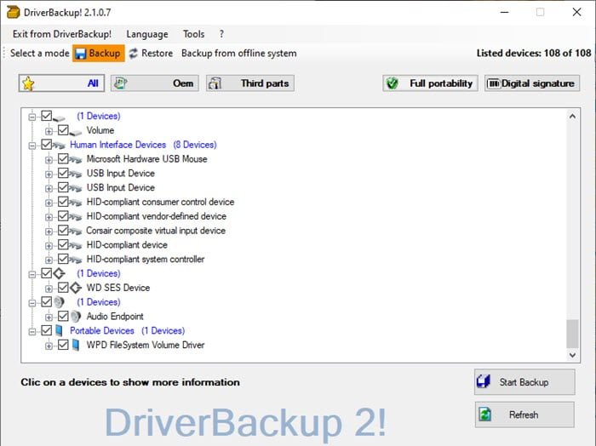Image resolution: width=596 pixels, height=446 pixels.
Task: Open the ? help menu
Action: (x=221, y=34)
